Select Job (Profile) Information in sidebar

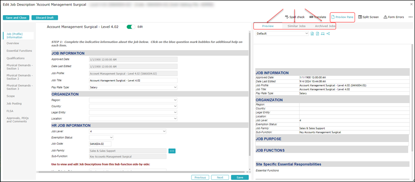point(18,35)
